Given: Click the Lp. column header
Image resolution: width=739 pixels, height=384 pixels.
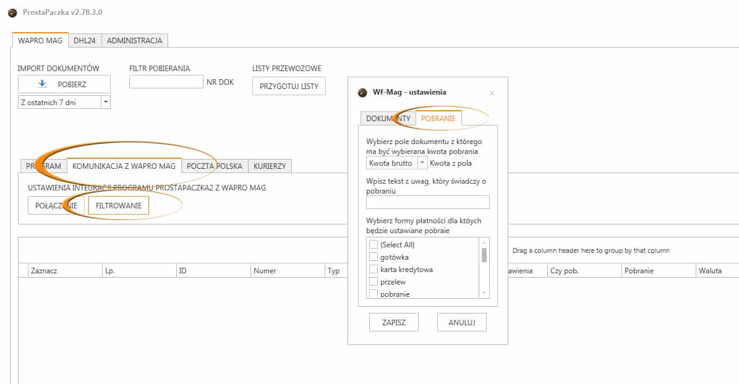Looking at the screenshot, I should [139, 270].
